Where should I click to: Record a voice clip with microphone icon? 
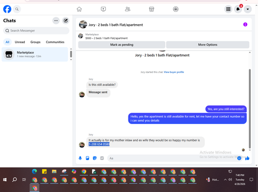(x=80, y=158)
